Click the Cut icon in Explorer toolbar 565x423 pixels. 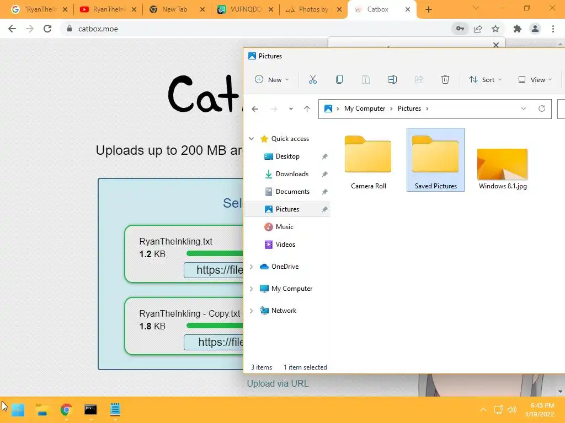[312, 79]
